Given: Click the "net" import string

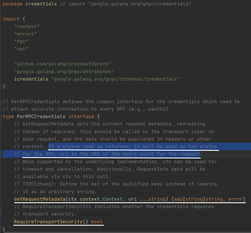Looking at the screenshot, I should tap(21, 49).
